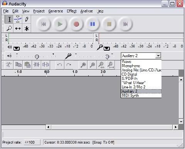This screenshot has width=185, height=149.
Task: Click the microphone icon on record meter
Action: click(x=100, y=47)
